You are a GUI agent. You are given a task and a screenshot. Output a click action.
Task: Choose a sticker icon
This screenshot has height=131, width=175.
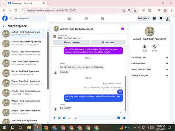(64, 118)
